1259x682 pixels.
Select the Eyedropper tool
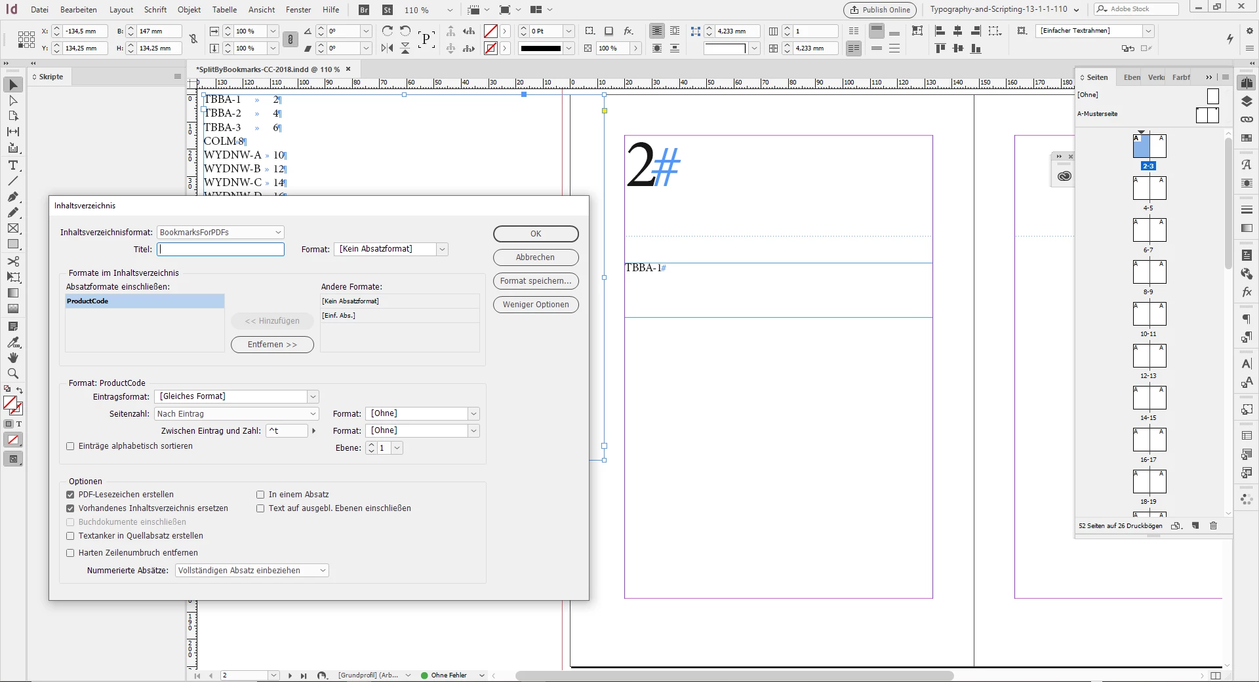[x=13, y=342]
